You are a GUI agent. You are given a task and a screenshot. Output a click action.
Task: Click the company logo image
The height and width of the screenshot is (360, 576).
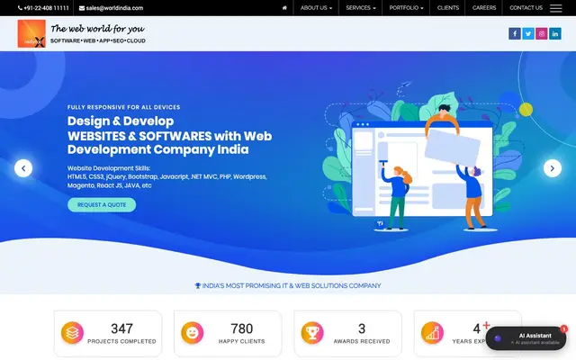(x=31, y=34)
